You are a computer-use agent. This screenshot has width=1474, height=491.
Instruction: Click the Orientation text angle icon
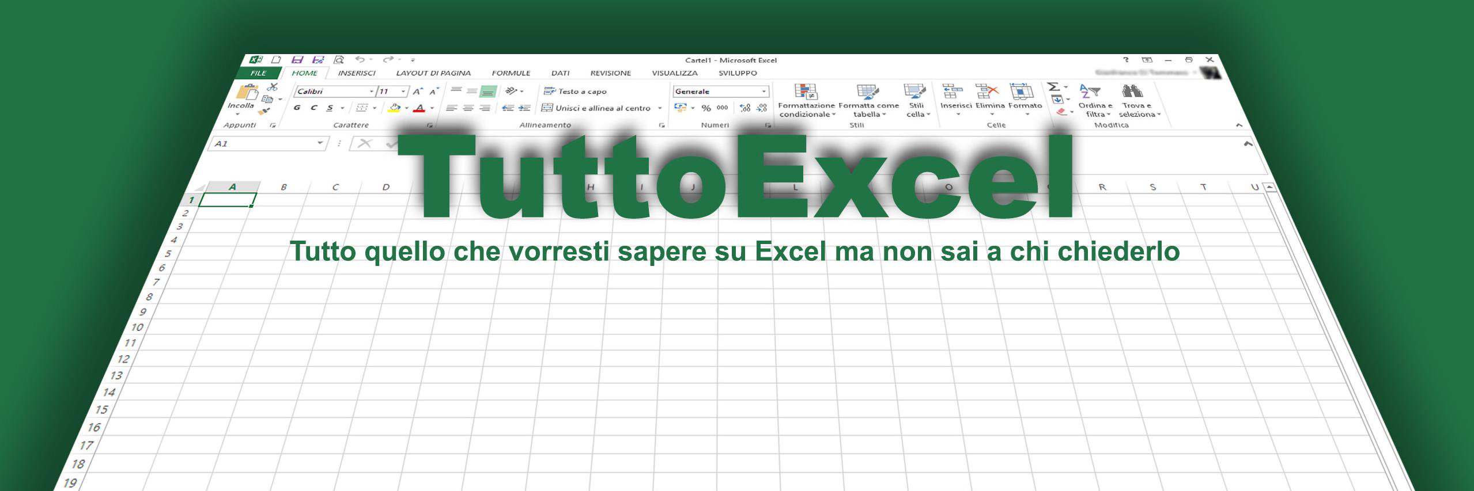[x=511, y=91]
